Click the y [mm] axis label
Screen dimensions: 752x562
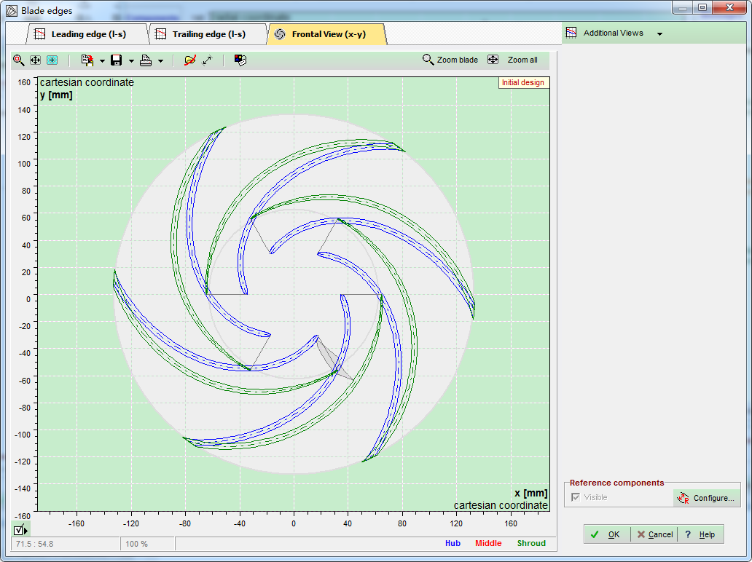point(56,95)
